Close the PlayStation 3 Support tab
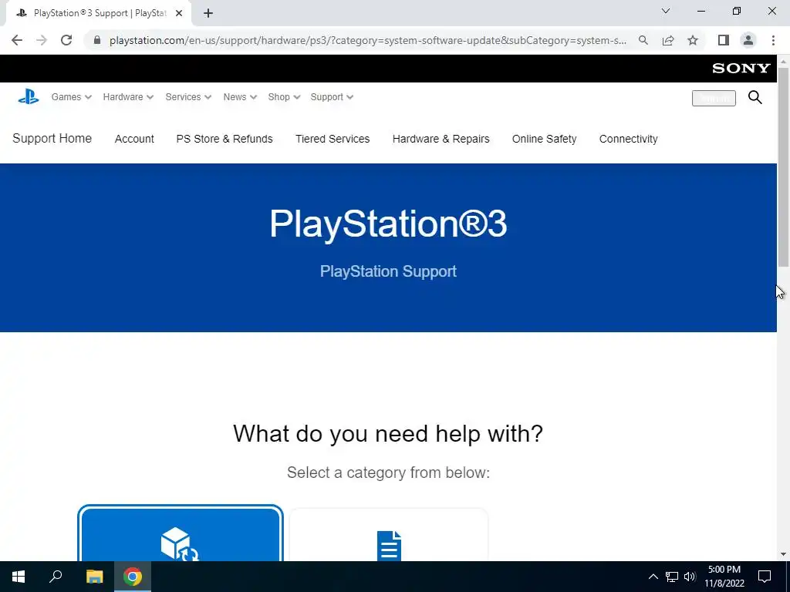This screenshot has height=592, width=790. pyautogui.click(x=179, y=13)
